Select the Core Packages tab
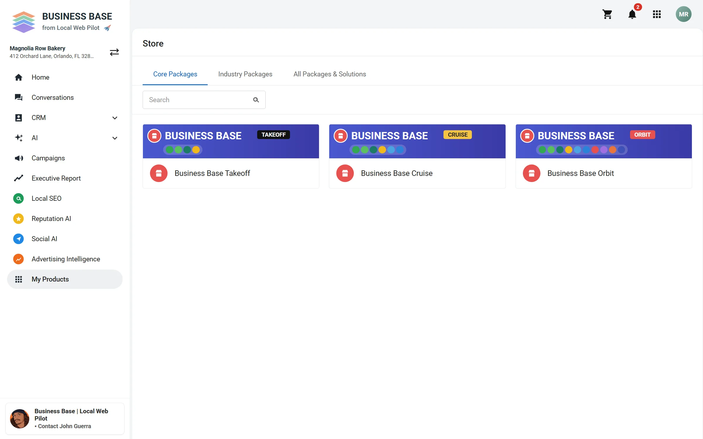This screenshot has height=439, width=703. (x=175, y=74)
